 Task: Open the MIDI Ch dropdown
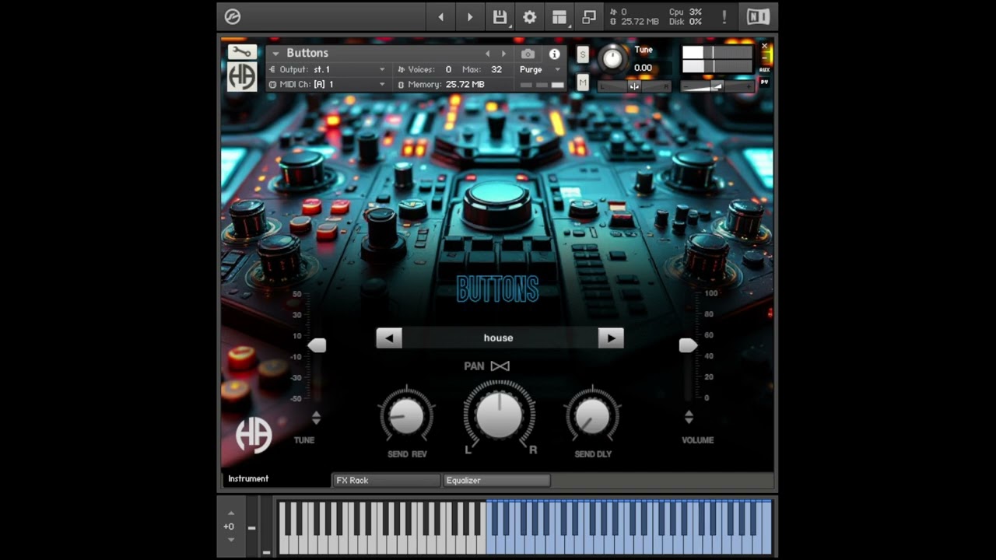point(328,84)
